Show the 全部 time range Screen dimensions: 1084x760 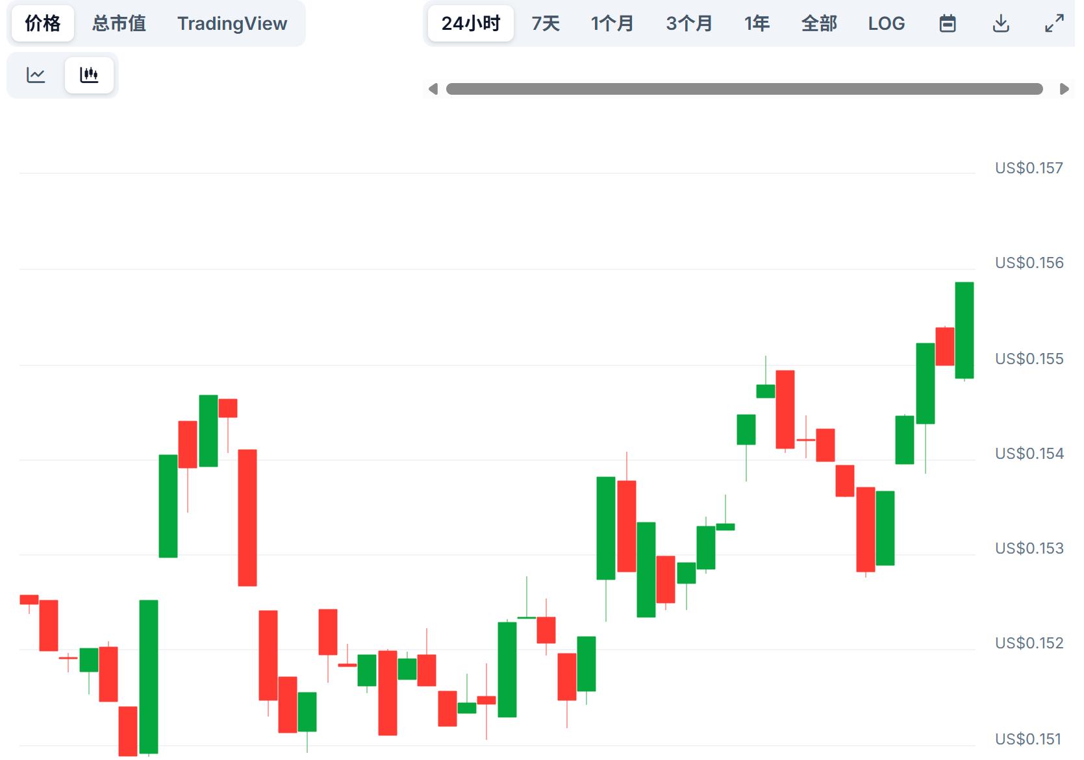click(819, 23)
